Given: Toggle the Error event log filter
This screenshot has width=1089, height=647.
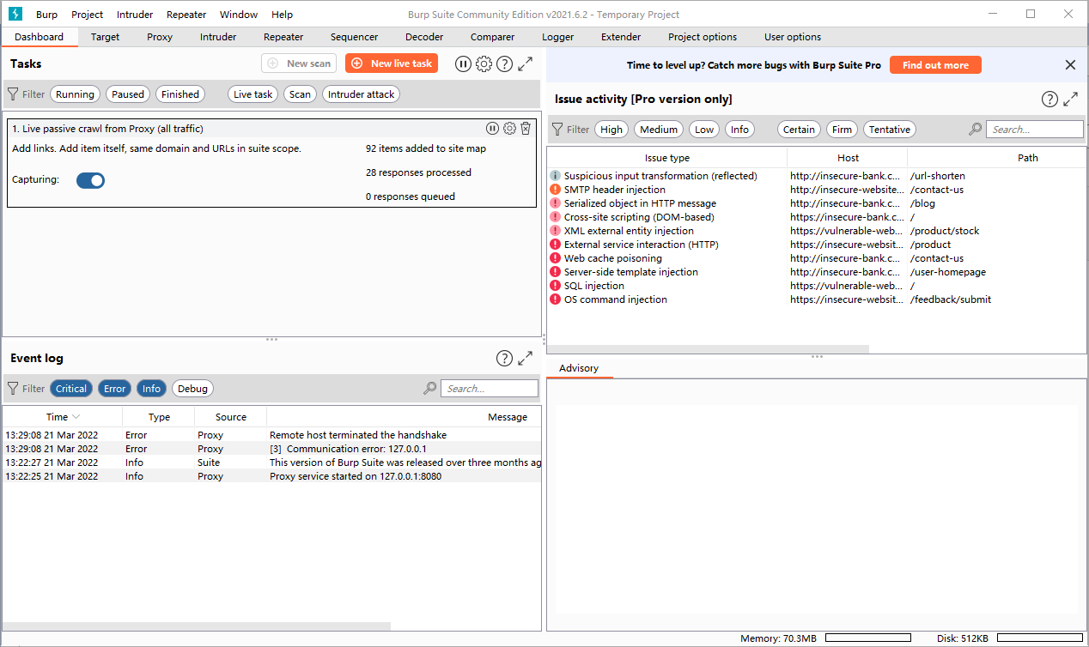Looking at the screenshot, I should [115, 389].
